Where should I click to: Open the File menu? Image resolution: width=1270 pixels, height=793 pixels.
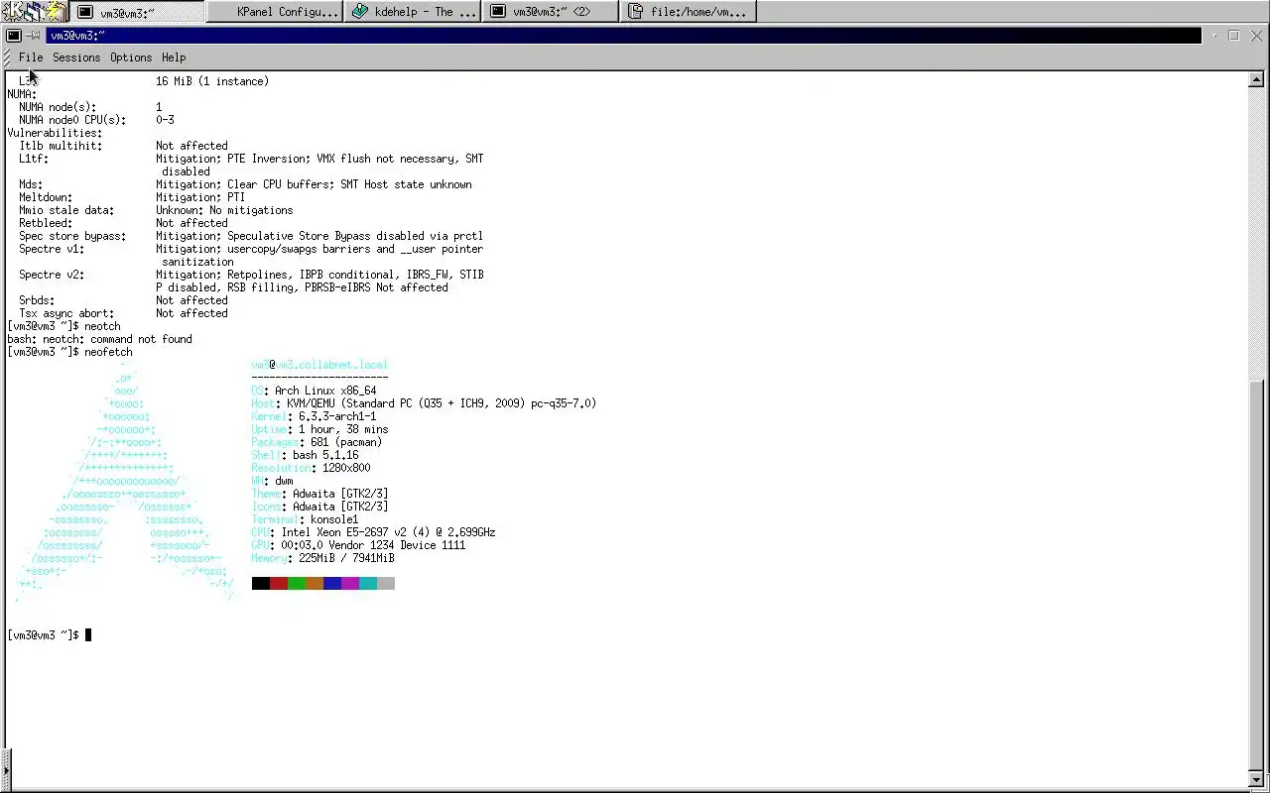pos(31,57)
